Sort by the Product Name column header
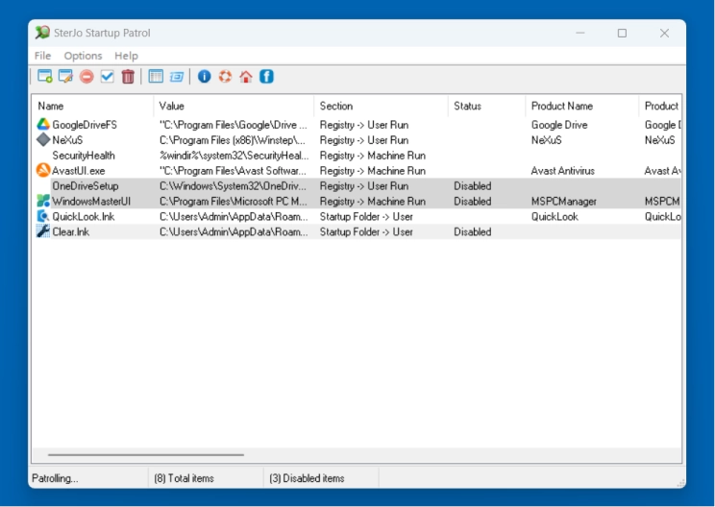715x507 pixels. point(582,106)
